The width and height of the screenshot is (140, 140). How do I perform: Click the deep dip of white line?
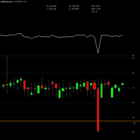pyautogui.click(x=98, y=53)
